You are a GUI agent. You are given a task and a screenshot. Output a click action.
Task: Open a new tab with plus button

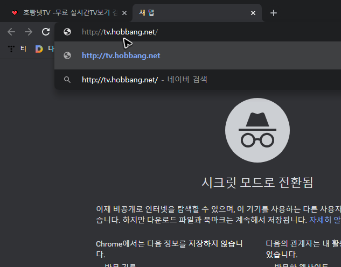(274, 13)
